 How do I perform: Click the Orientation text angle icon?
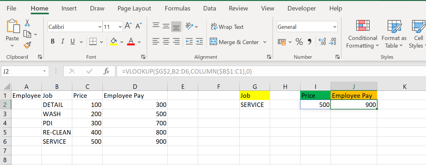(189, 26)
